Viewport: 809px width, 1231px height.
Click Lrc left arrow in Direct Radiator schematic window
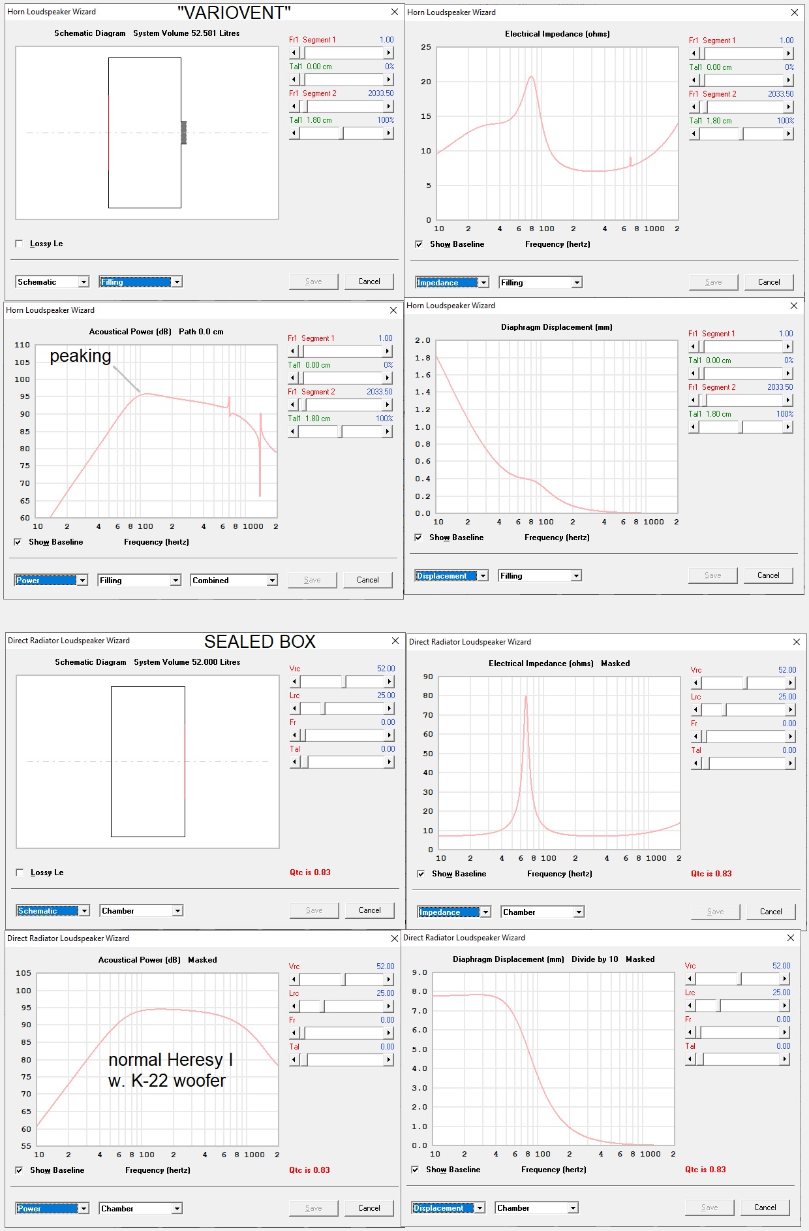(x=294, y=709)
